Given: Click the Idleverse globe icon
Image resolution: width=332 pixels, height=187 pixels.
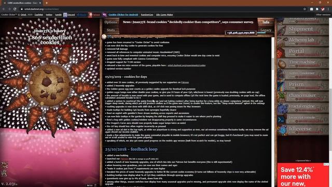Looking at the screenshot, I should (x=282, y=130).
